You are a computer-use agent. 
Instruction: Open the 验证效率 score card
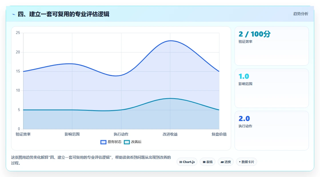tap(272, 46)
